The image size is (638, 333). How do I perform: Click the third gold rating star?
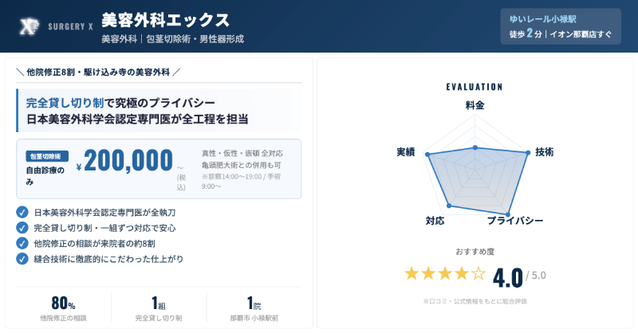[x=445, y=274]
